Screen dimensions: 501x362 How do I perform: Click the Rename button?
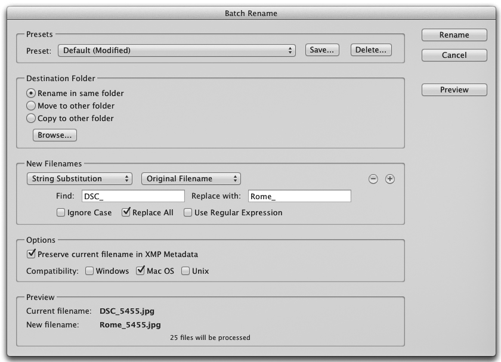pos(454,35)
